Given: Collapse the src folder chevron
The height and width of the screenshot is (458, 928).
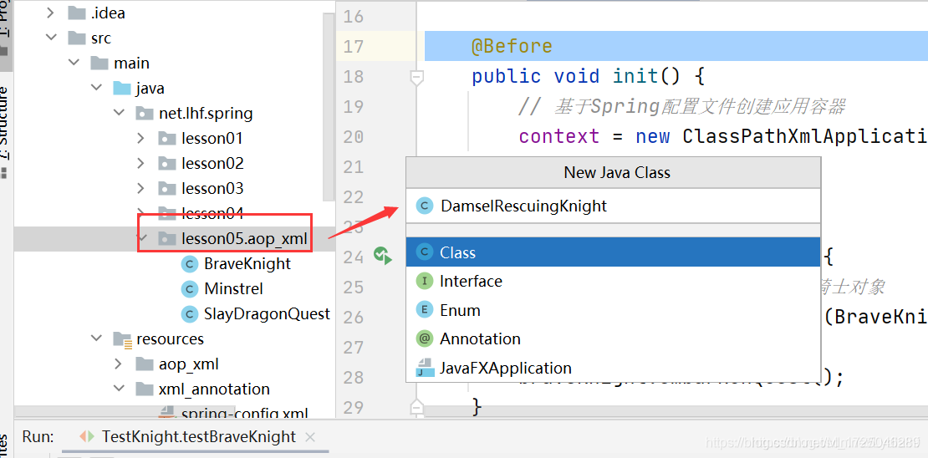Looking at the screenshot, I should 51,38.
